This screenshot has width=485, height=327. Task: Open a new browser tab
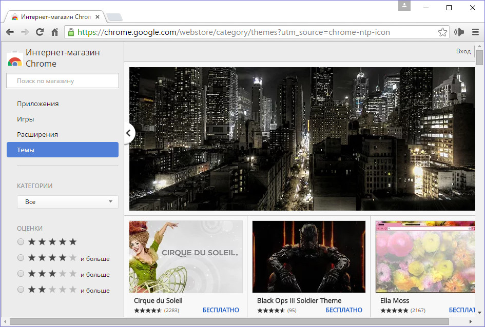114,17
